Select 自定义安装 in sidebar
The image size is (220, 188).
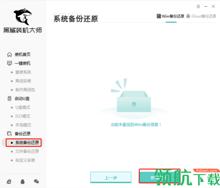pos(25,160)
